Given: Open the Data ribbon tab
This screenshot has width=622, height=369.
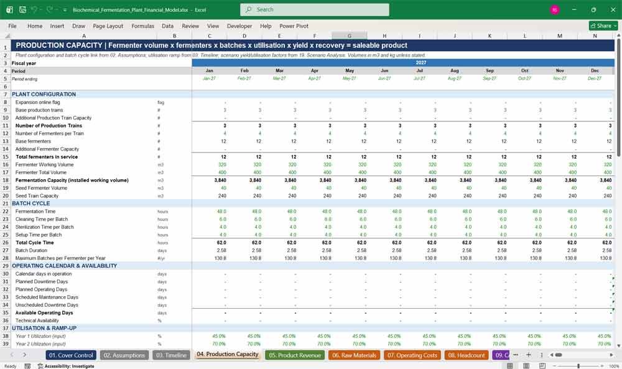Looking at the screenshot, I should pyautogui.click(x=167, y=26).
